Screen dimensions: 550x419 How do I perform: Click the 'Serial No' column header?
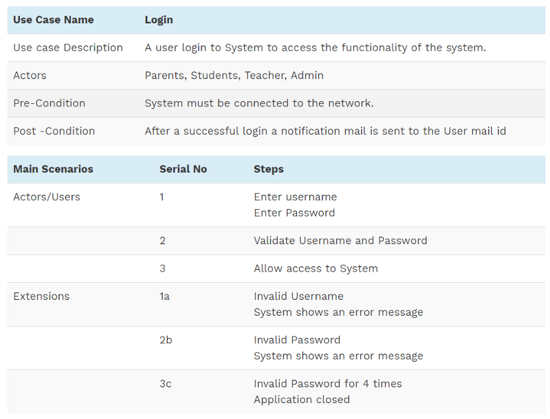[183, 169]
